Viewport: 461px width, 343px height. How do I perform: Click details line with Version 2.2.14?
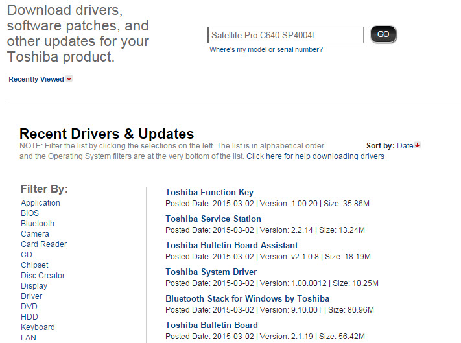tap(265, 230)
